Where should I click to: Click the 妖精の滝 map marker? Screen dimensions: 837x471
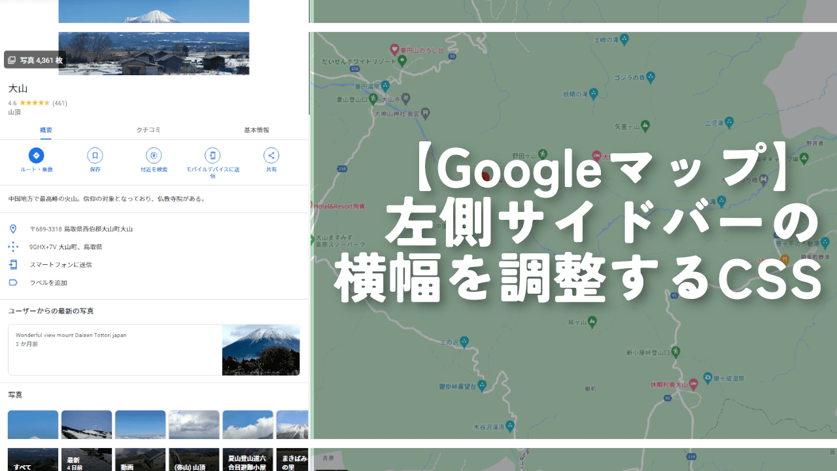click(x=594, y=94)
